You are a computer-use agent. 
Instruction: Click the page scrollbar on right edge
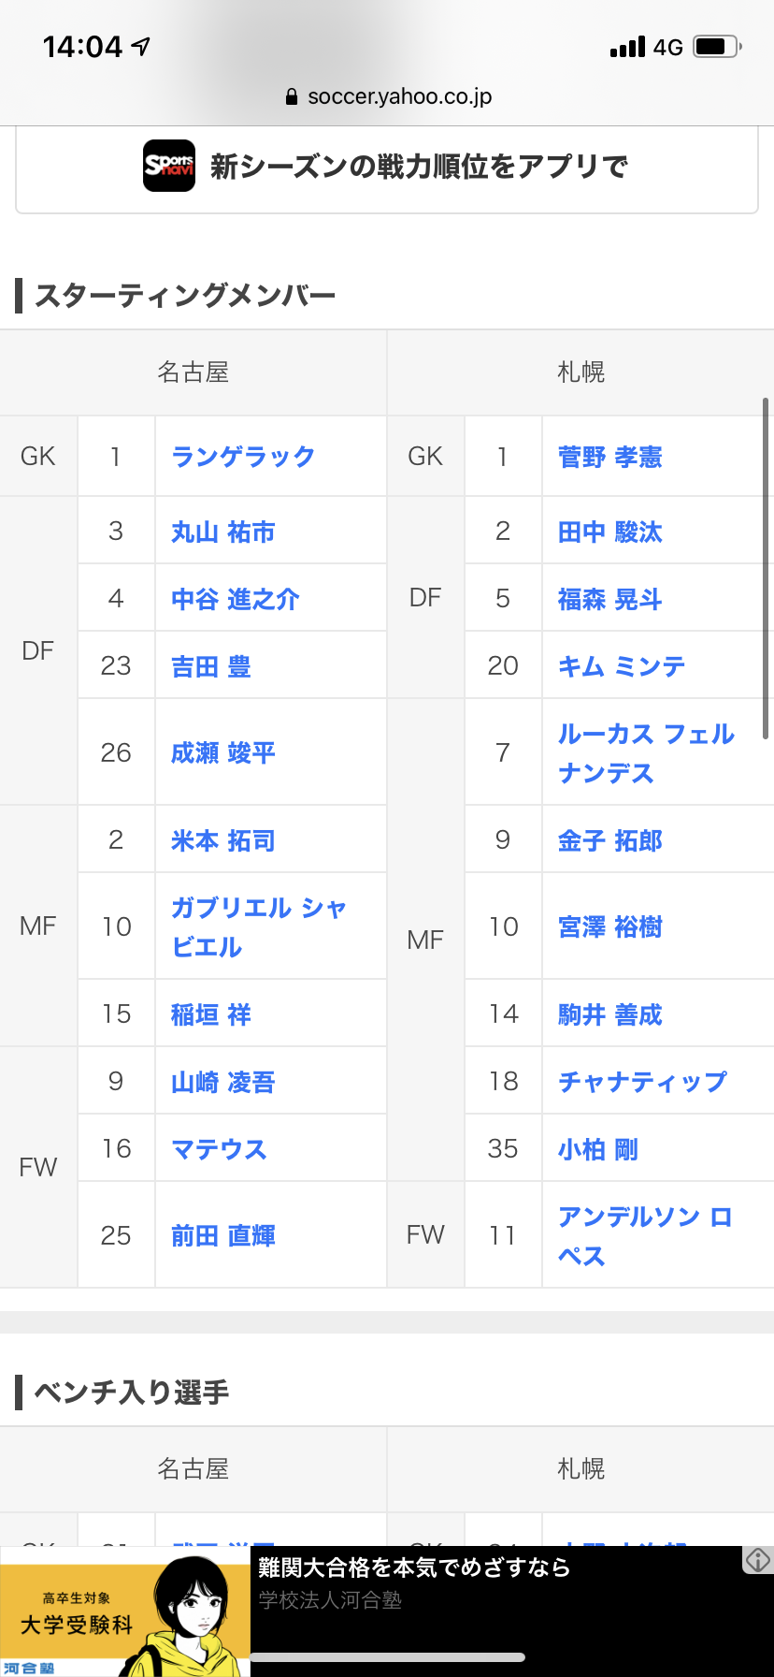coord(766,569)
